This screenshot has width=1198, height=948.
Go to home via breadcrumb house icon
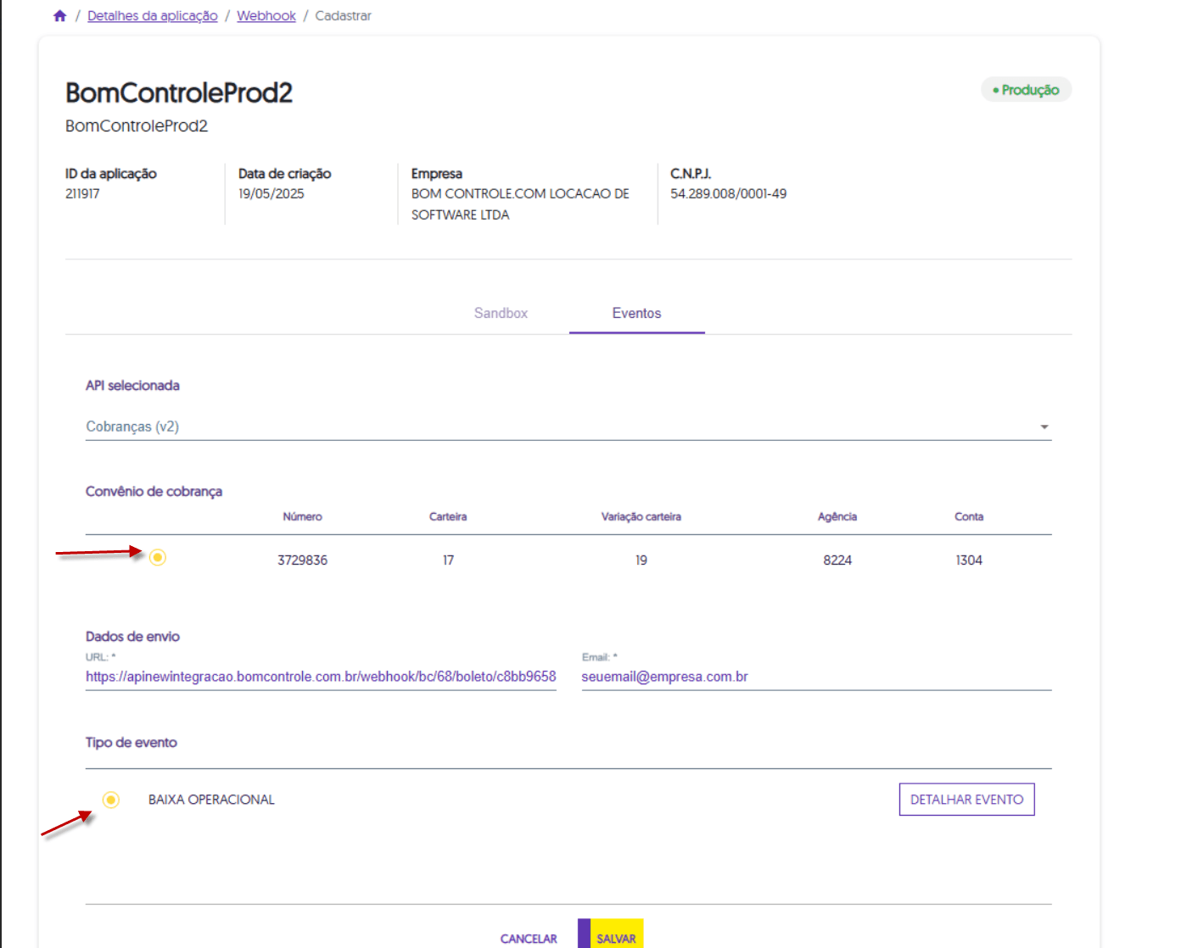coord(59,16)
